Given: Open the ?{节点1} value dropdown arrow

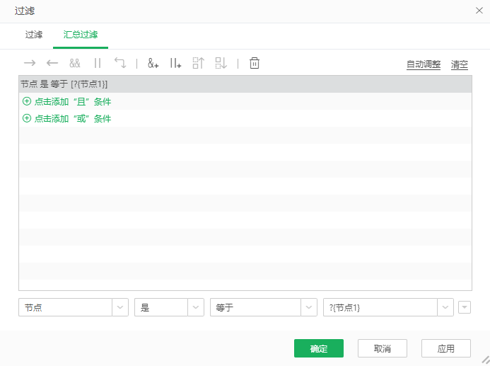Looking at the screenshot, I should [x=445, y=307].
